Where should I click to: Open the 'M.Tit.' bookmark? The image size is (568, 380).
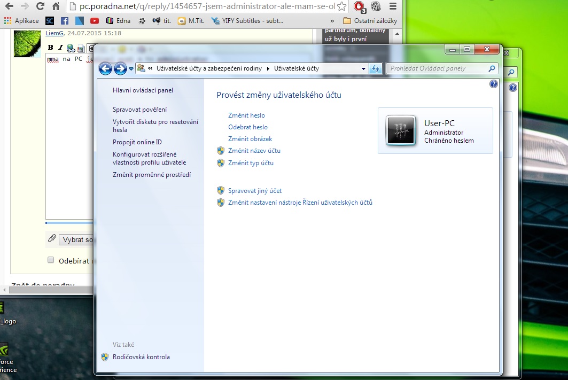pos(191,21)
